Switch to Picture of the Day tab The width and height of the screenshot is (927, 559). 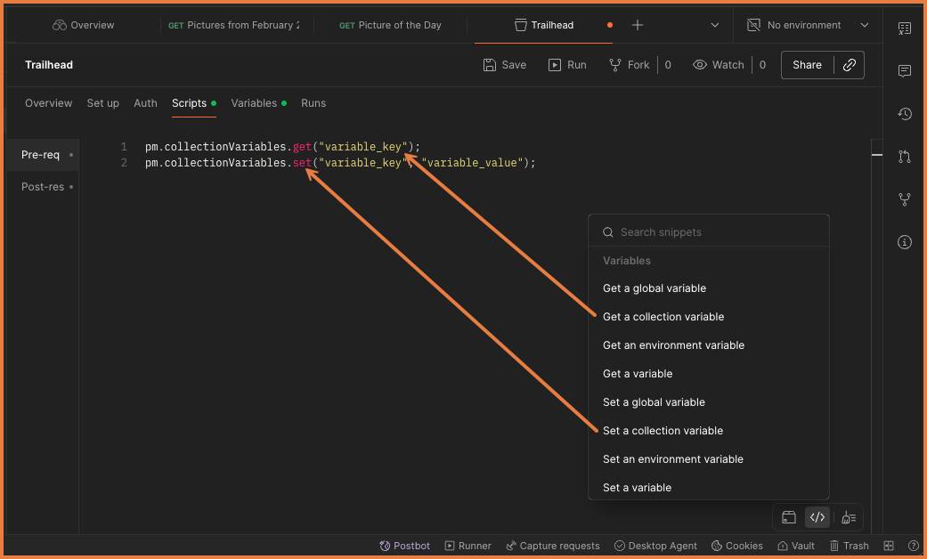(x=390, y=25)
